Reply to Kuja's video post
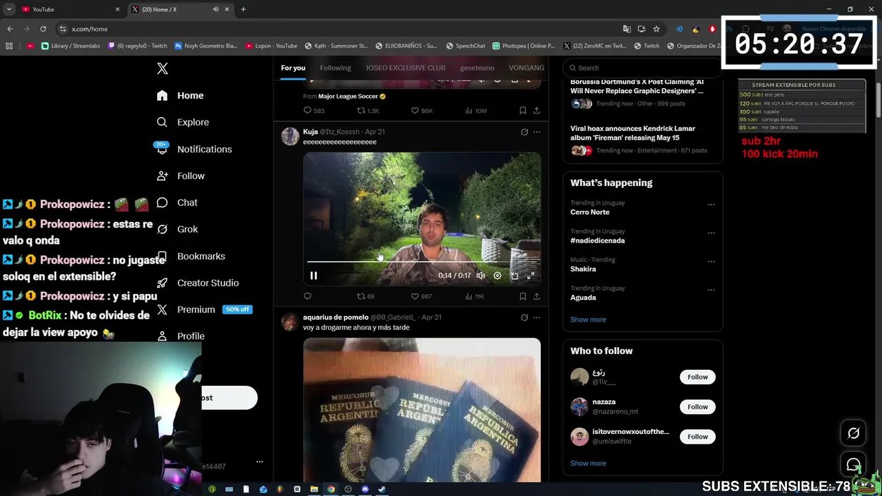Image resolution: width=882 pixels, height=496 pixels. 307,296
